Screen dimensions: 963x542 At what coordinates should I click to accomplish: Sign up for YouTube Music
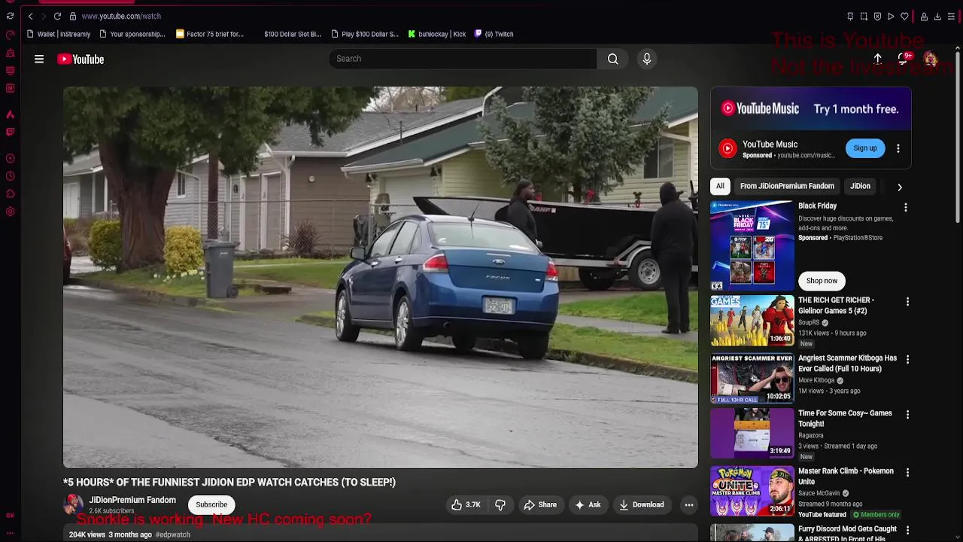[865, 148]
